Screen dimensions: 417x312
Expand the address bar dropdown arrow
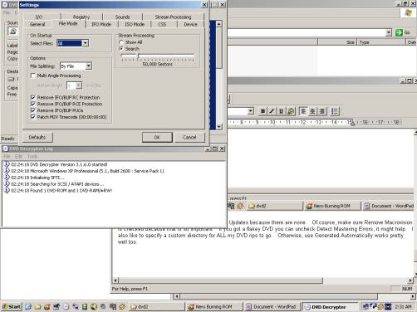tap(389, 32)
